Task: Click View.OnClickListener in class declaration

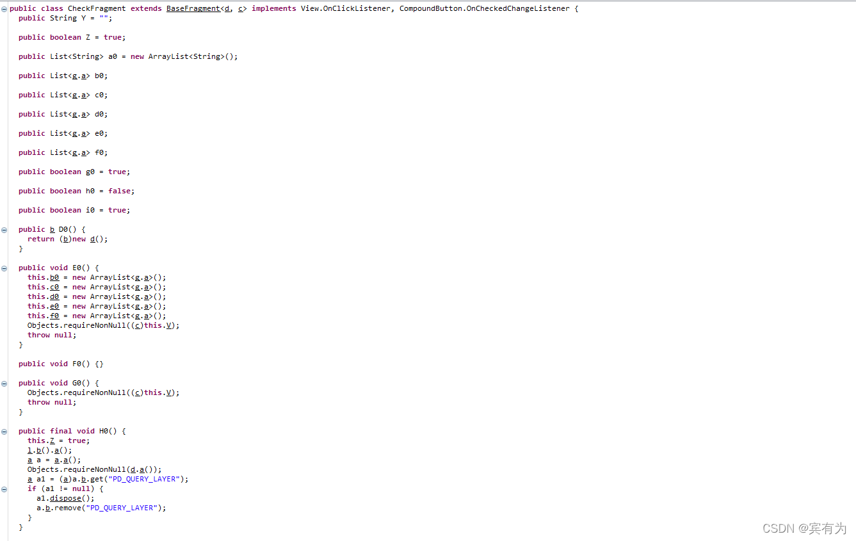Action: [346, 8]
